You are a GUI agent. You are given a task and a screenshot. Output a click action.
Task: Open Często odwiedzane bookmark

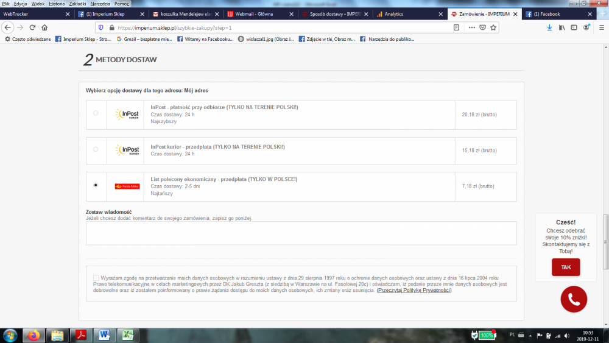pos(27,39)
